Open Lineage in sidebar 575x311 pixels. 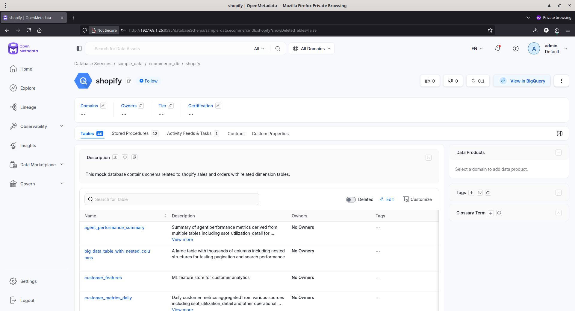tap(28, 107)
